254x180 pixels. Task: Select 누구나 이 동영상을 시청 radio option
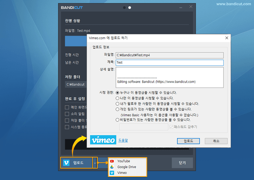pyautogui.click(x=118, y=93)
